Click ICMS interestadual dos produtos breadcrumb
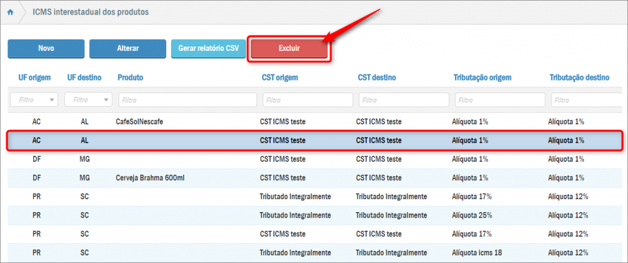This screenshot has height=263, width=628. point(90,12)
